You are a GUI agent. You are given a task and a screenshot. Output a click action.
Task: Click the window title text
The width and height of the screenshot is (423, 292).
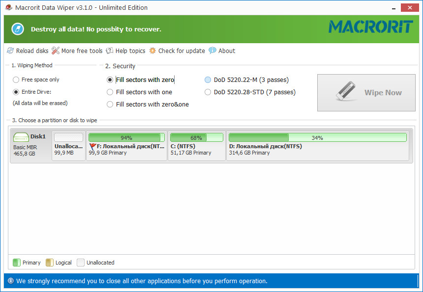click(x=82, y=7)
